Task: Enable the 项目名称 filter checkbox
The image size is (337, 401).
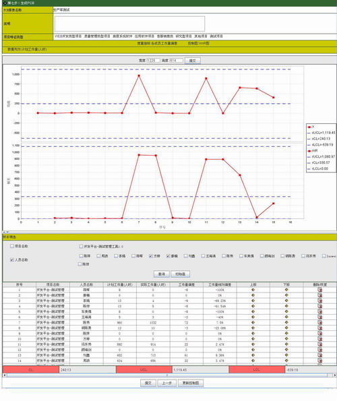Action: point(11,246)
